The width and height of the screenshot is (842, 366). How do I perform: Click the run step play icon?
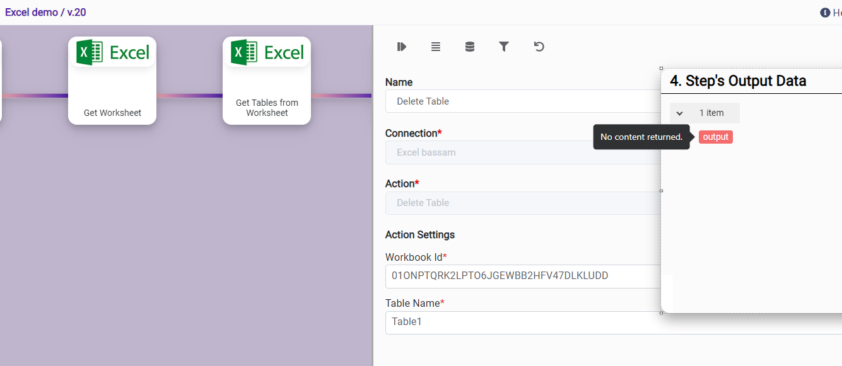click(401, 47)
